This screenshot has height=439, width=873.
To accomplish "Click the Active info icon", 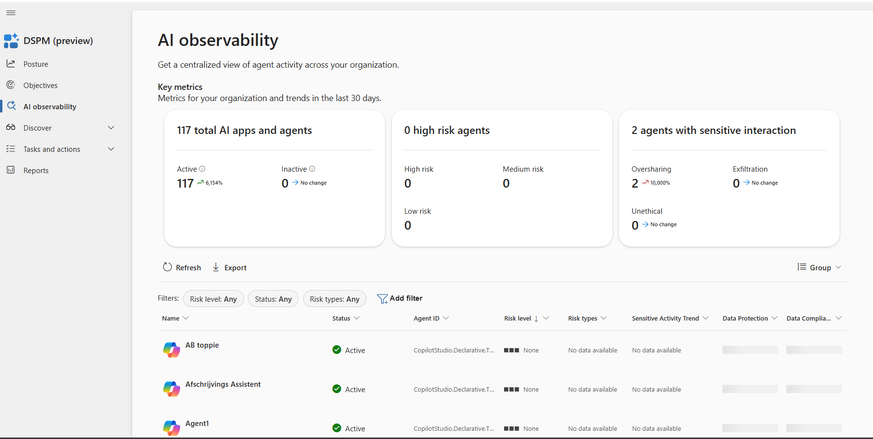I will tap(202, 169).
